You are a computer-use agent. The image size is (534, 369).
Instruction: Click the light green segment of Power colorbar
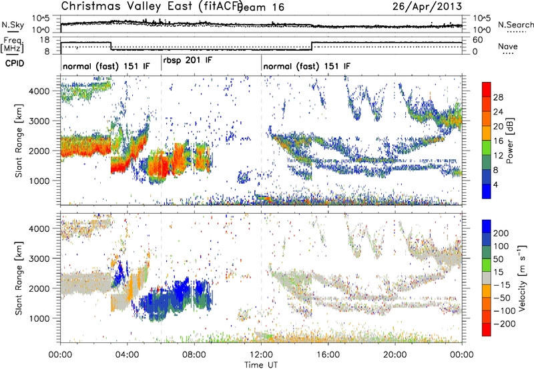(x=487, y=148)
